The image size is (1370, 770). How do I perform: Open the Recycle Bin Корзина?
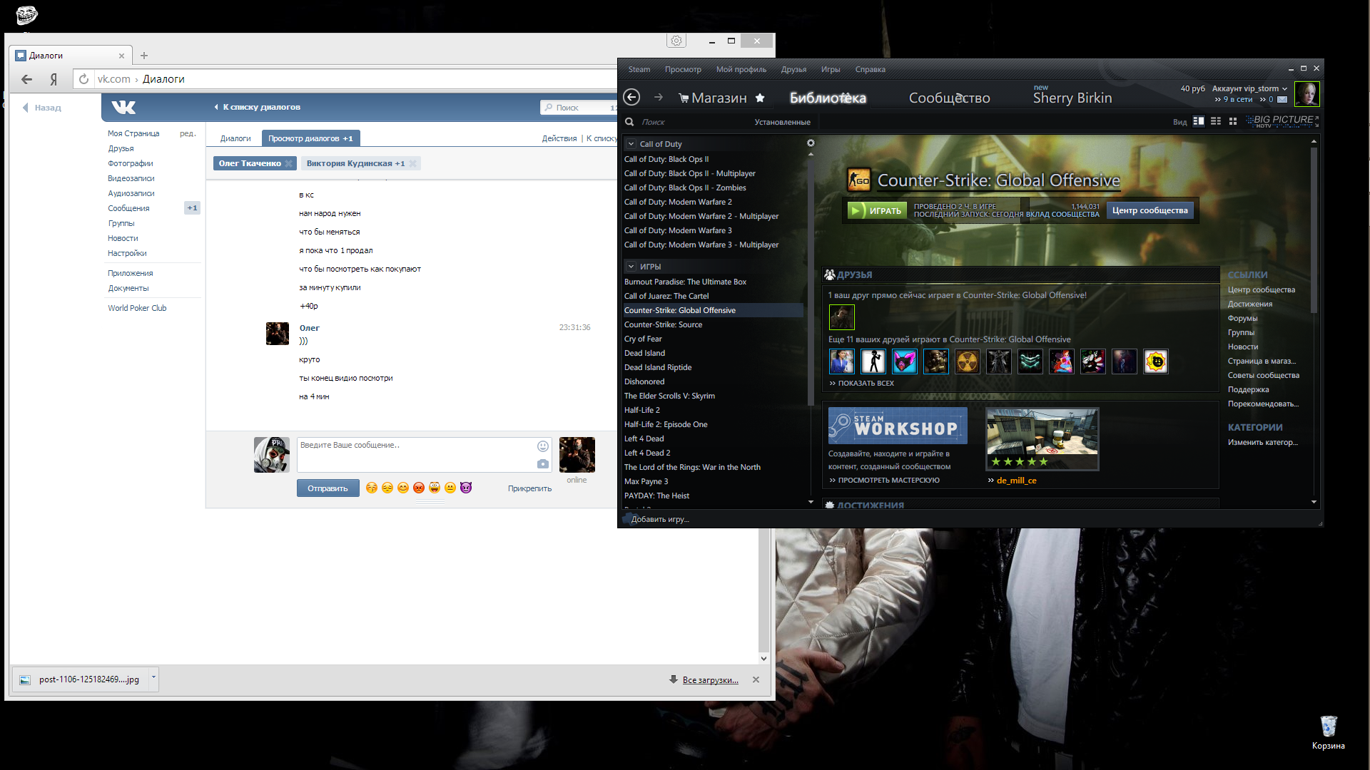point(1328,733)
